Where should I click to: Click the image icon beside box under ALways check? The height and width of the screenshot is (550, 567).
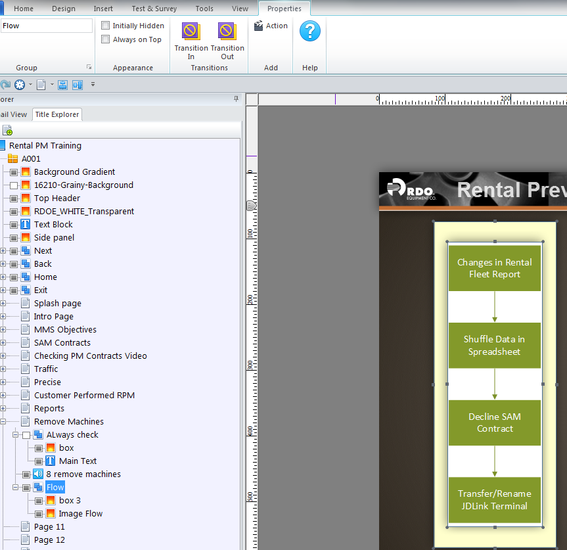click(x=51, y=448)
